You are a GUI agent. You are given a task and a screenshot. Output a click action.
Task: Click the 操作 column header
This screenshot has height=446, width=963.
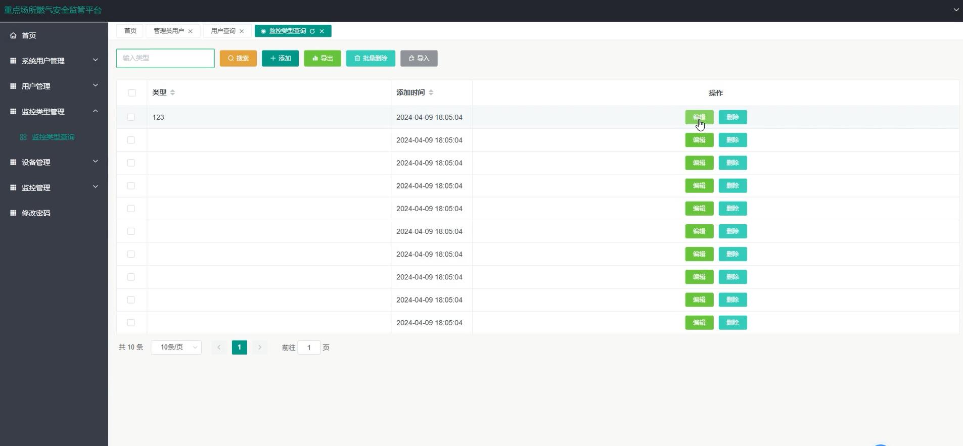pos(716,93)
